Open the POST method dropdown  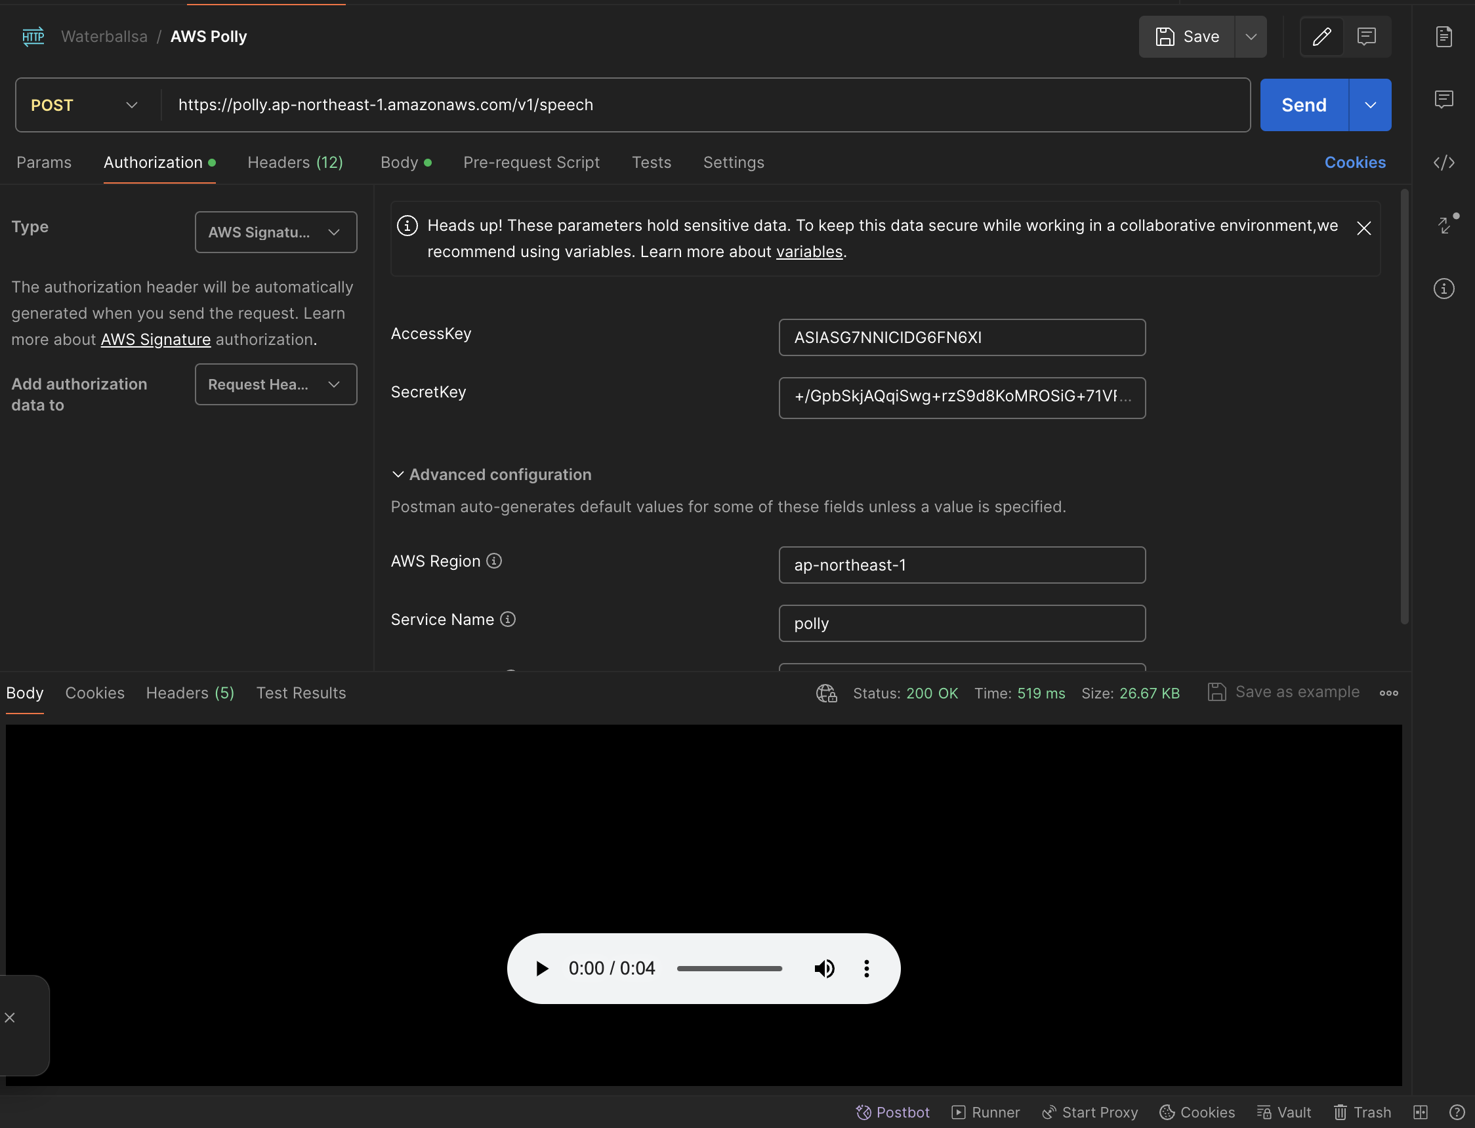click(x=85, y=106)
